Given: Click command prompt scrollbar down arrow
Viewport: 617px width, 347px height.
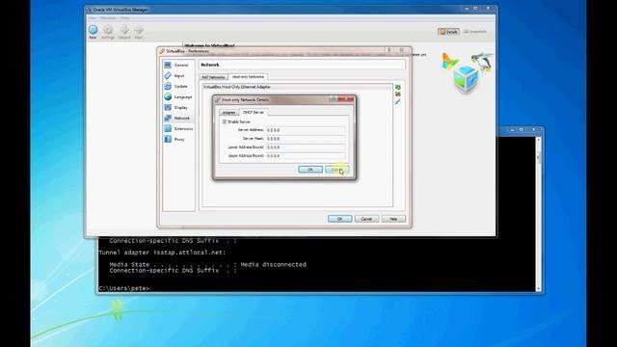Looking at the screenshot, I should coord(538,289).
